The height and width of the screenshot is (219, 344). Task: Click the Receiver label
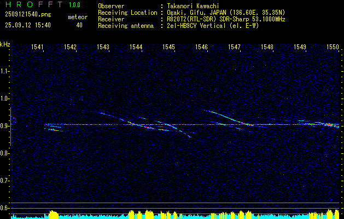point(111,19)
